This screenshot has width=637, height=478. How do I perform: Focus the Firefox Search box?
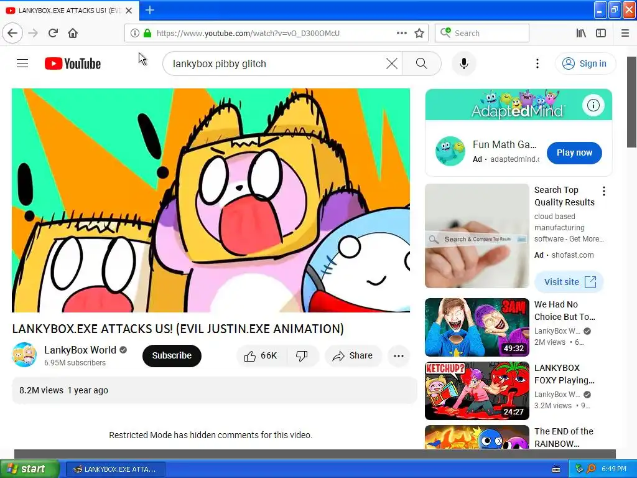point(482,33)
